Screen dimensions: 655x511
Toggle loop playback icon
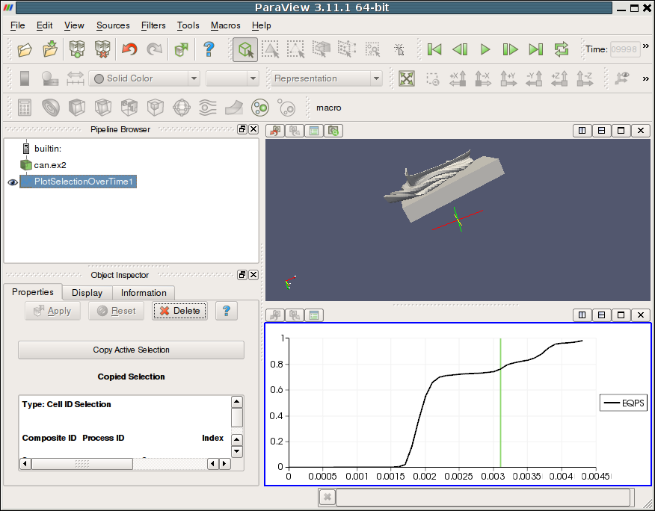pos(562,50)
